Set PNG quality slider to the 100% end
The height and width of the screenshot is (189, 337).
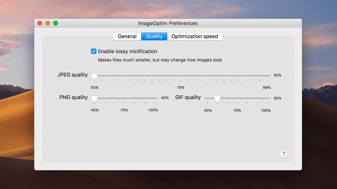coord(154,98)
